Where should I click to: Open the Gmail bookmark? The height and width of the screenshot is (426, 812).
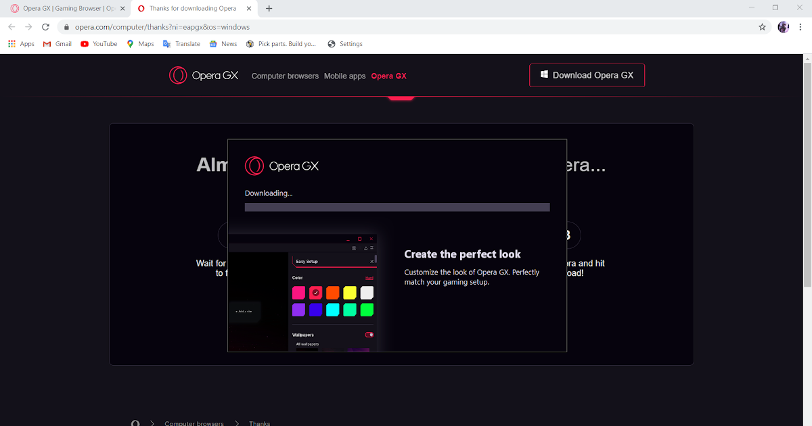pyautogui.click(x=58, y=44)
